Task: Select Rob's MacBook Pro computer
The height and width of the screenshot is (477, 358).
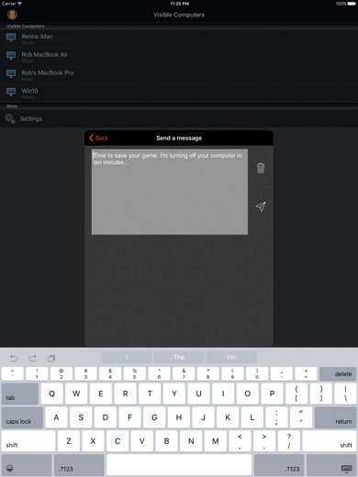Action: [179, 74]
